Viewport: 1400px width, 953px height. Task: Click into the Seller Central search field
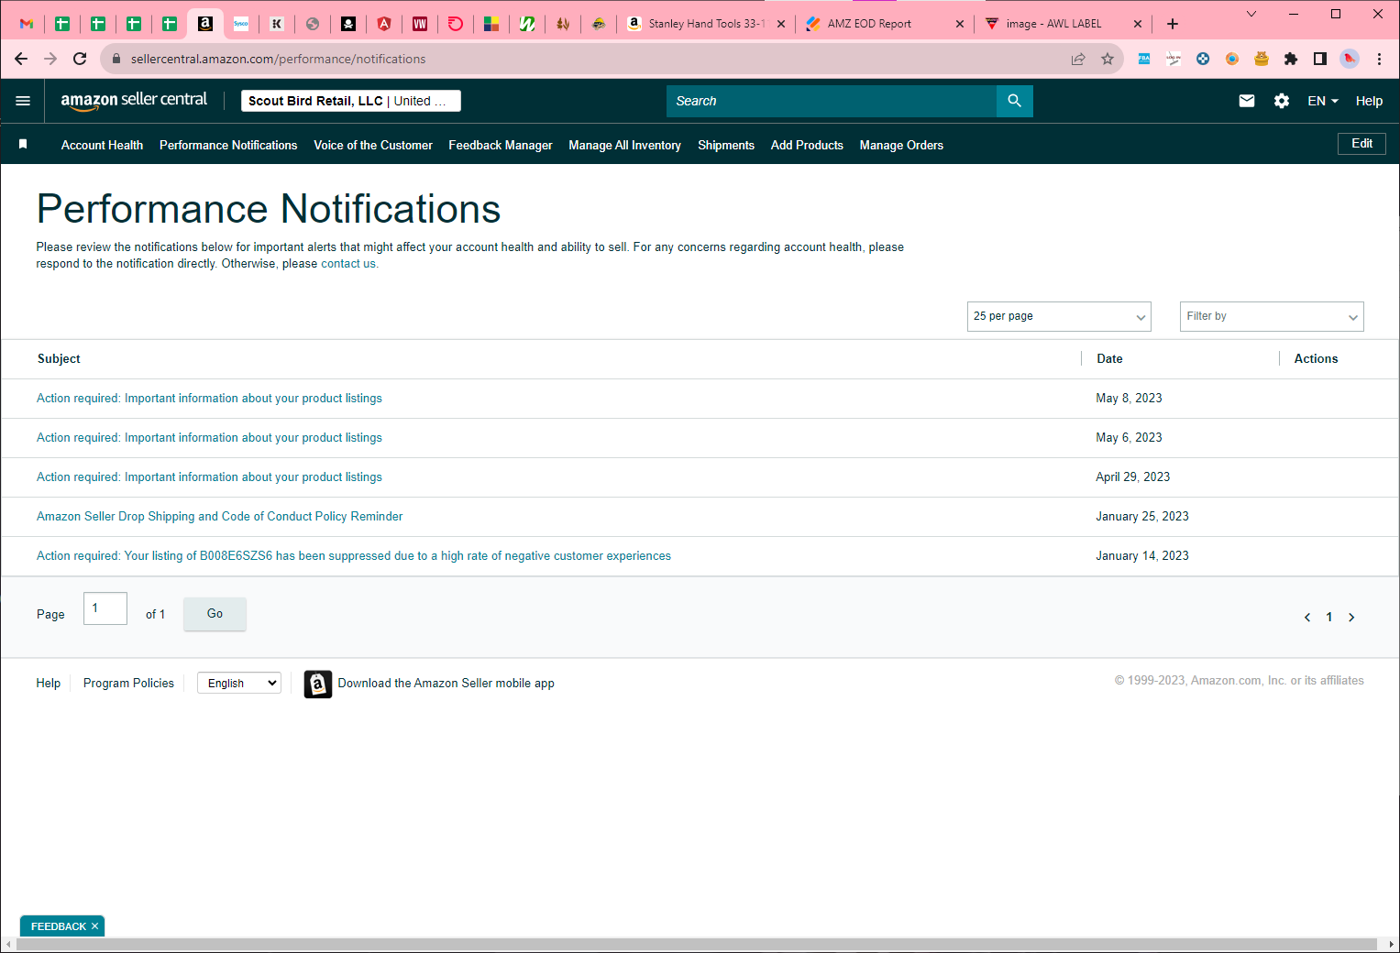tap(832, 101)
